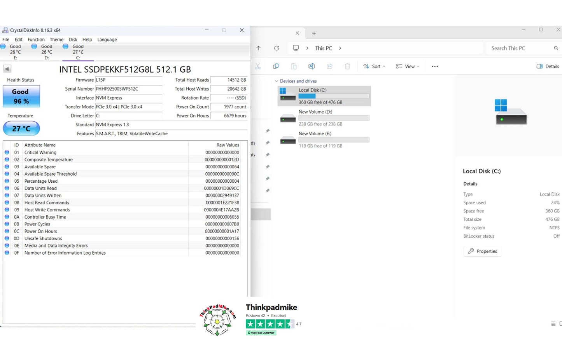Click the Firmware field L15P
Screen dimensions: 562x353
128,80
